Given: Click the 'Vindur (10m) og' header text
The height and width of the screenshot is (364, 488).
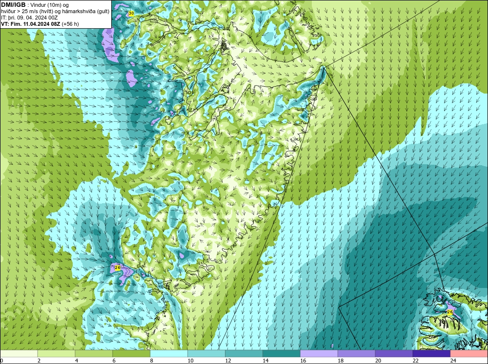Looking at the screenshot, I should click(x=50, y=5).
